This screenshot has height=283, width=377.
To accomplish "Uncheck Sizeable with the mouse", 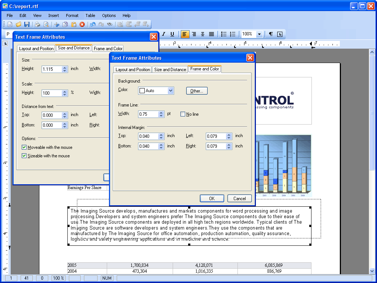I will point(24,156).
